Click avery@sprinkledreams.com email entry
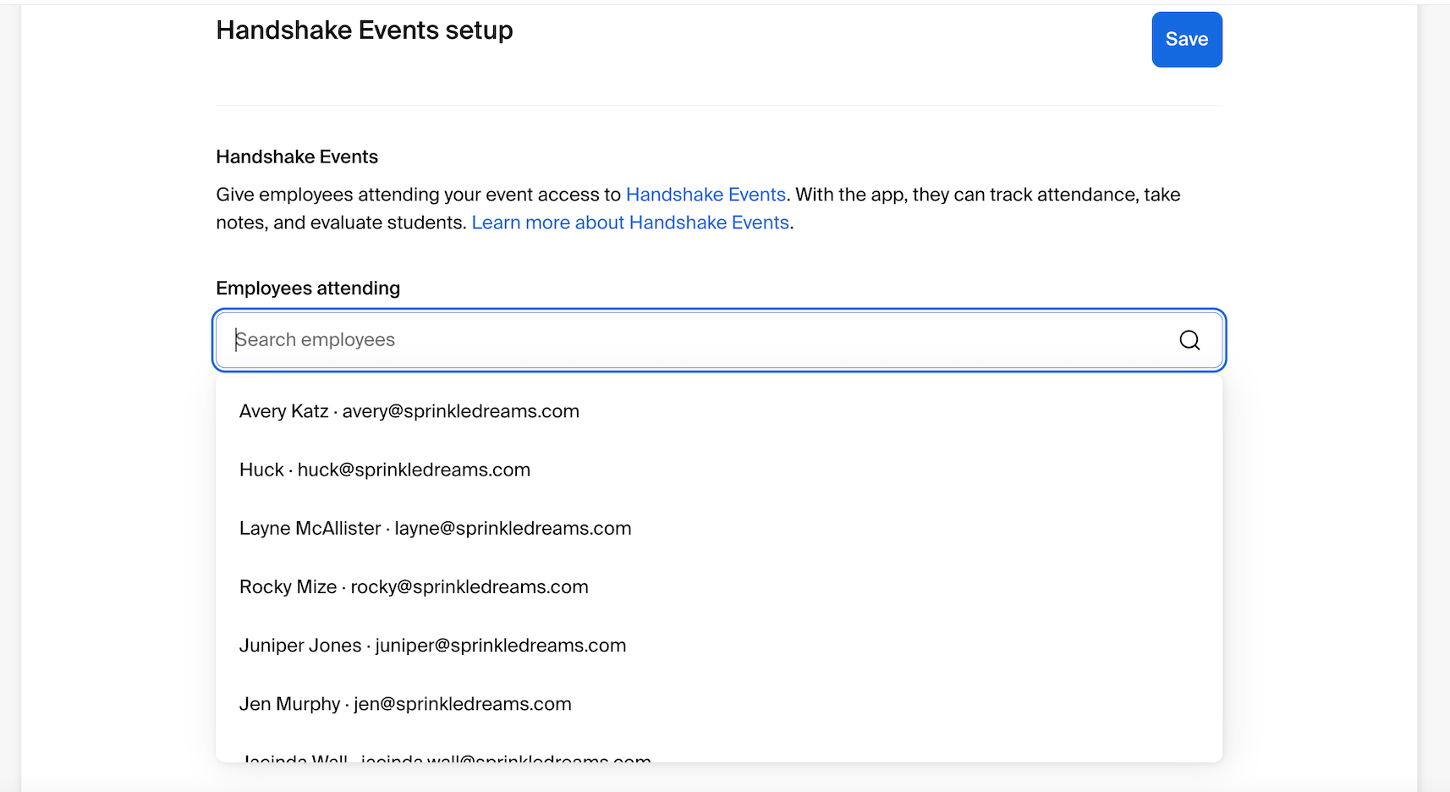The height and width of the screenshot is (792, 1450). point(460,412)
